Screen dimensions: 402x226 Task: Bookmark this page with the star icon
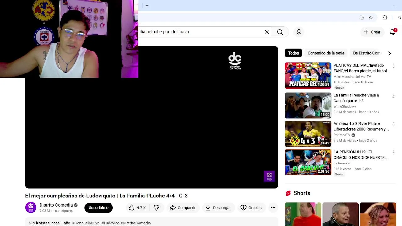coord(371,18)
